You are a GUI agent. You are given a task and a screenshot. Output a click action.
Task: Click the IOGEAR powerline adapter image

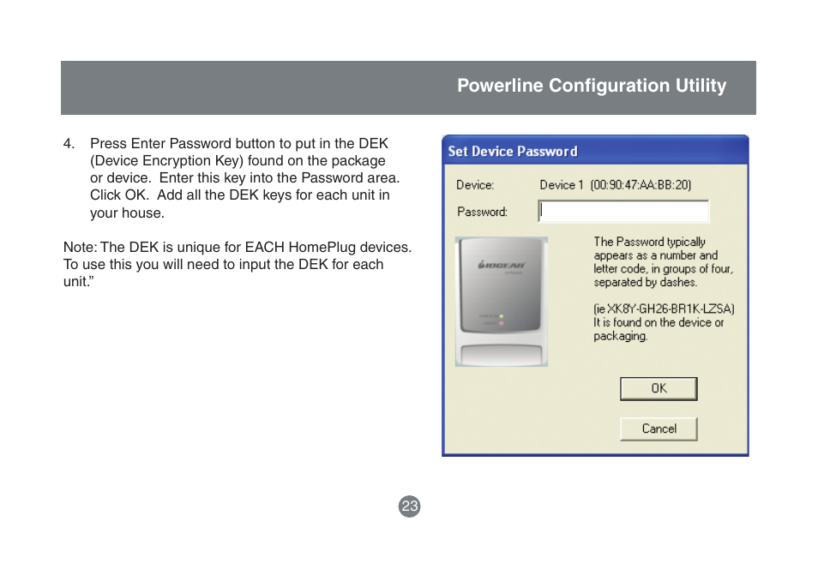point(502,302)
